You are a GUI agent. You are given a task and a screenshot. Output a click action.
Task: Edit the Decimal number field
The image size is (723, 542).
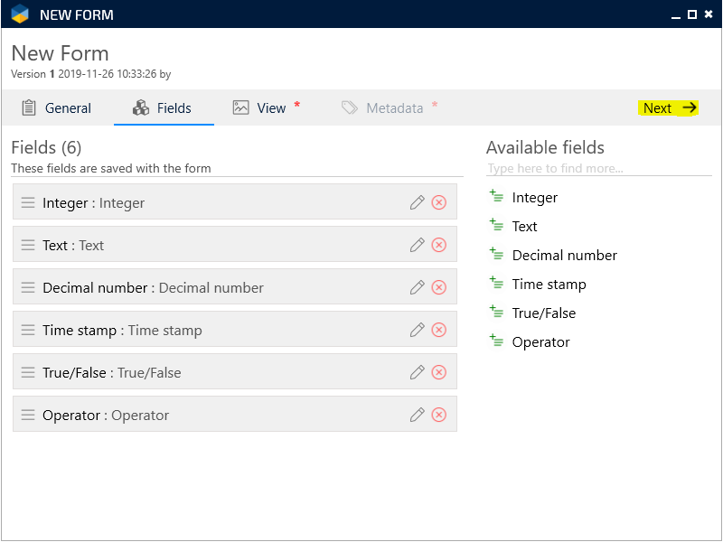[417, 287]
